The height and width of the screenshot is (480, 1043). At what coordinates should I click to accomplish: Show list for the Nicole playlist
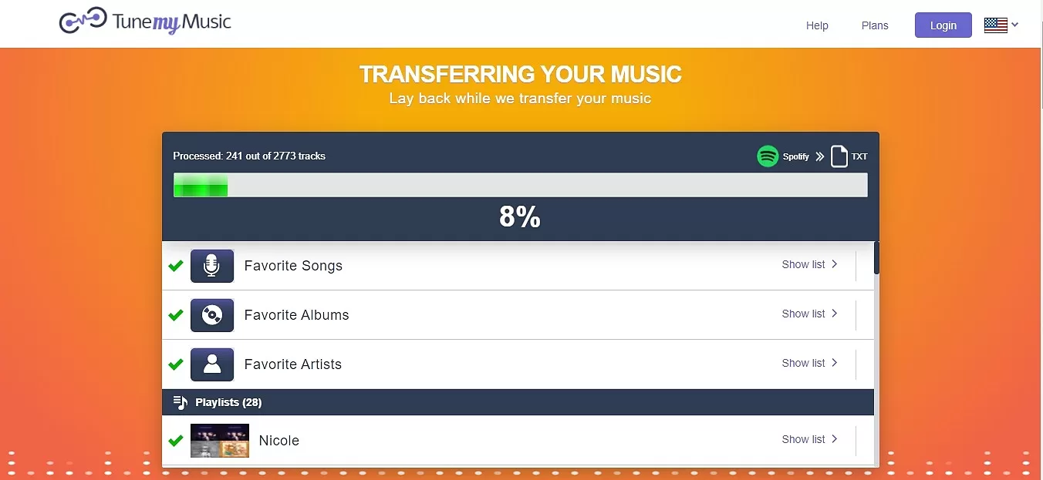tap(809, 439)
